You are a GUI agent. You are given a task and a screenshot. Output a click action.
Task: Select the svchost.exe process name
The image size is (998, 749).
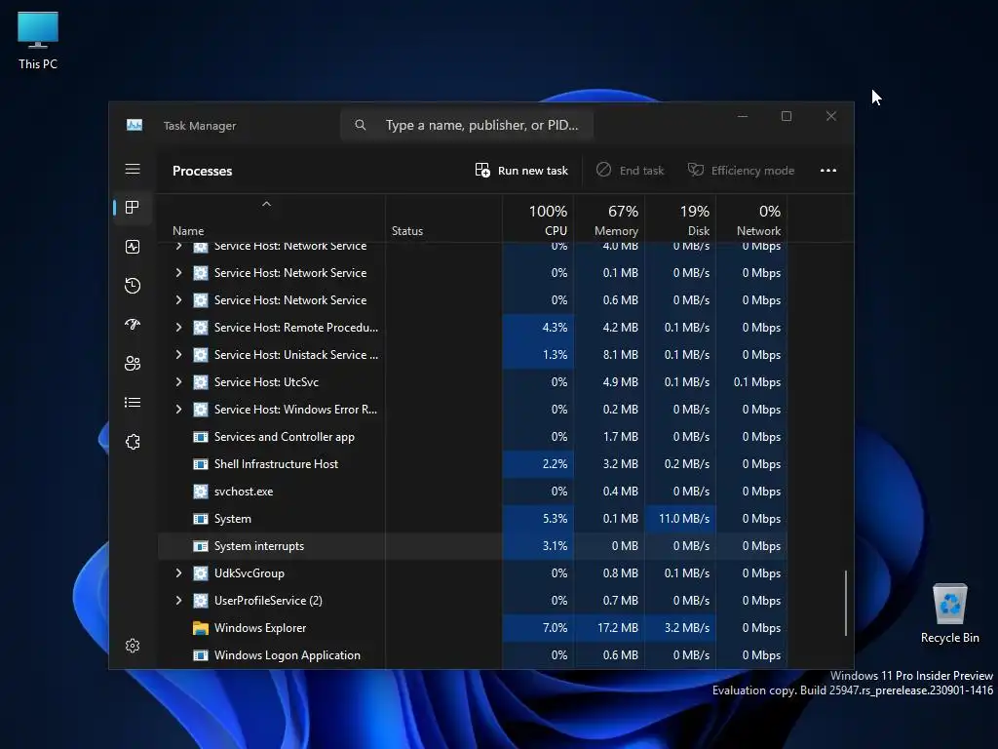(244, 492)
